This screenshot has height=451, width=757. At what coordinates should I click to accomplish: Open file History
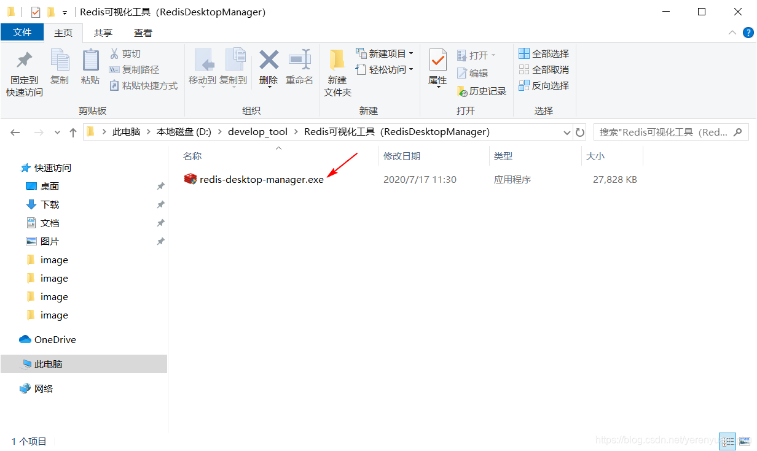[482, 91]
